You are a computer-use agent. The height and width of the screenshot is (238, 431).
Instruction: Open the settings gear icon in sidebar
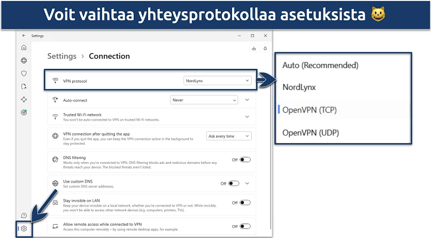tap(24, 228)
